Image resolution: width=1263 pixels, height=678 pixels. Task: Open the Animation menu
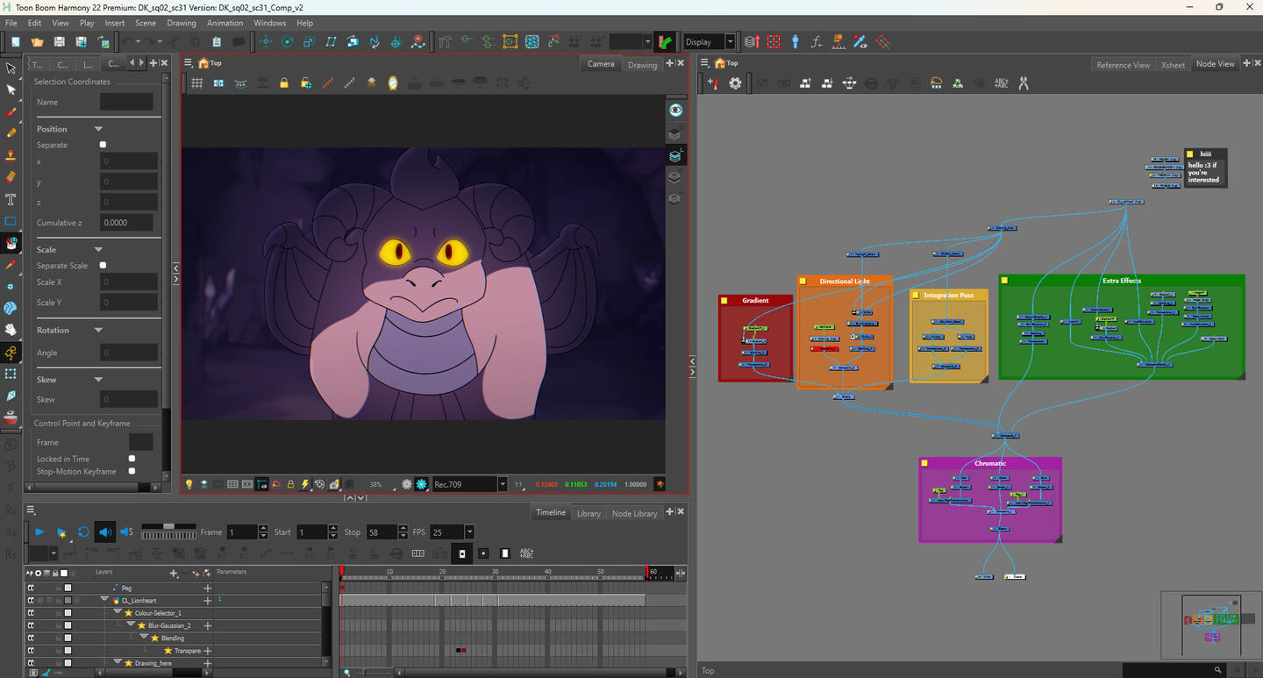click(x=225, y=23)
